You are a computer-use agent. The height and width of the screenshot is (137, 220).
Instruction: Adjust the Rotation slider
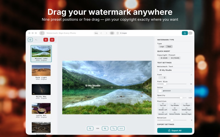pos(172,120)
